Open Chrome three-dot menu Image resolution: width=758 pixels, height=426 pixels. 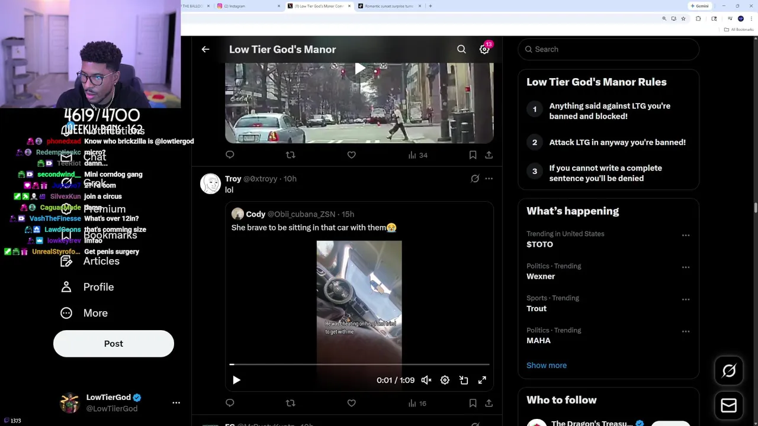pos(751,19)
